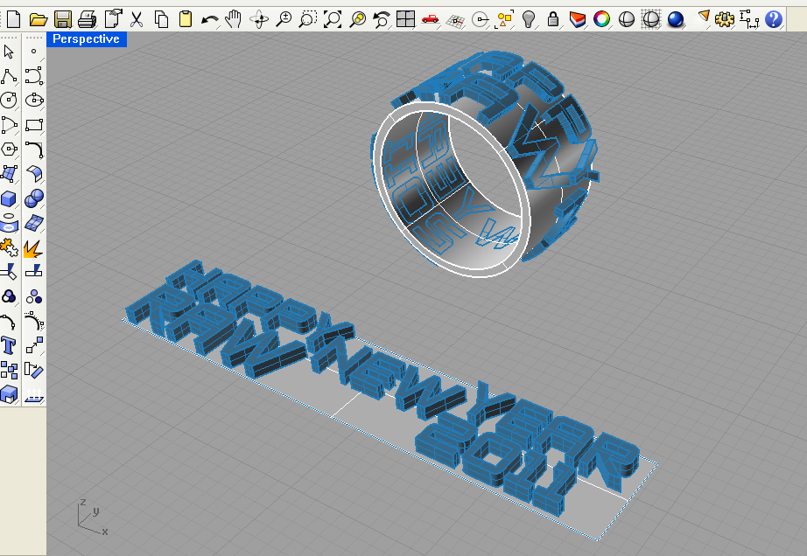This screenshot has width=807, height=556.
Task: Copy selected objects to clipboard
Action: pyautogui.click(x=161, y=19)
